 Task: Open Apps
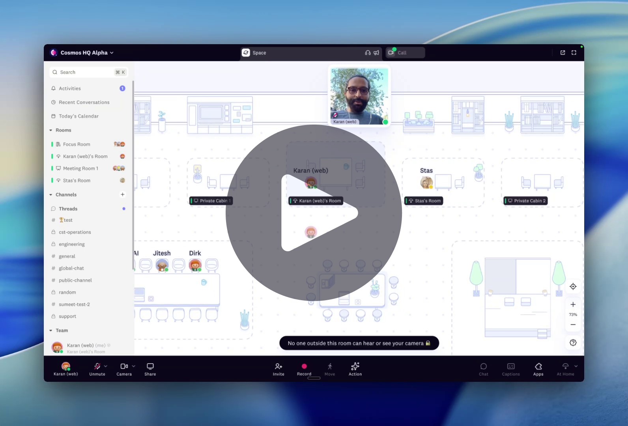[538, 369]
